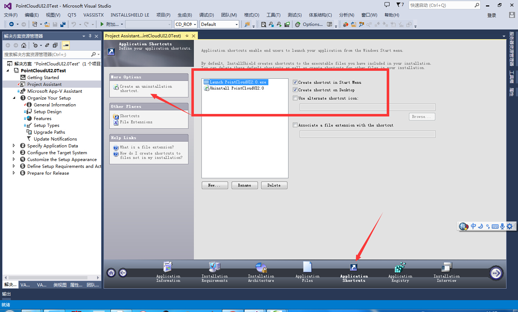
Task: Click the IME microphone icon
Action: click(502, 226)
